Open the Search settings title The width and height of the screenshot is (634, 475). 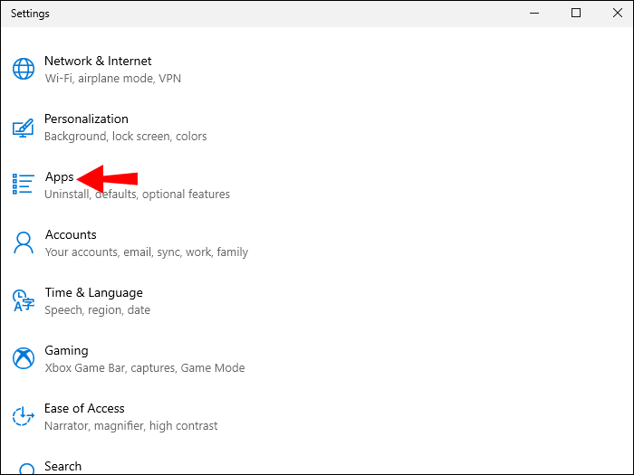click(62, 466)
